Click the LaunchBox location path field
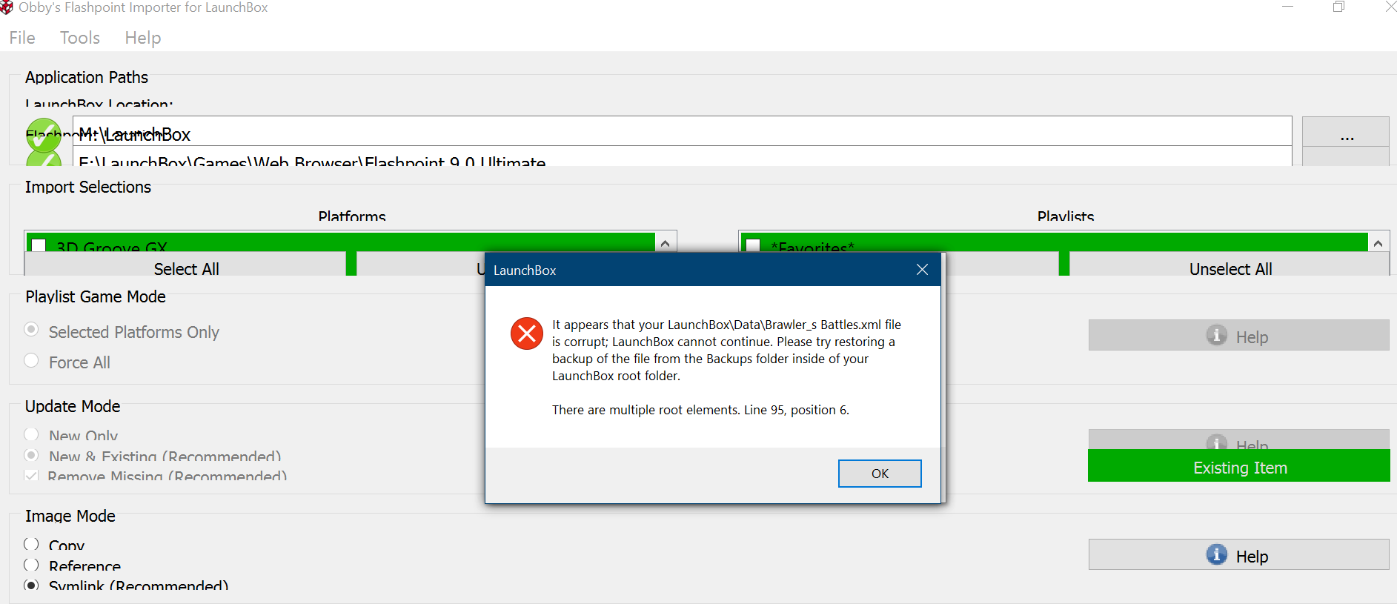Viewport: 1397px width, 604px height. tap(682, 131)
